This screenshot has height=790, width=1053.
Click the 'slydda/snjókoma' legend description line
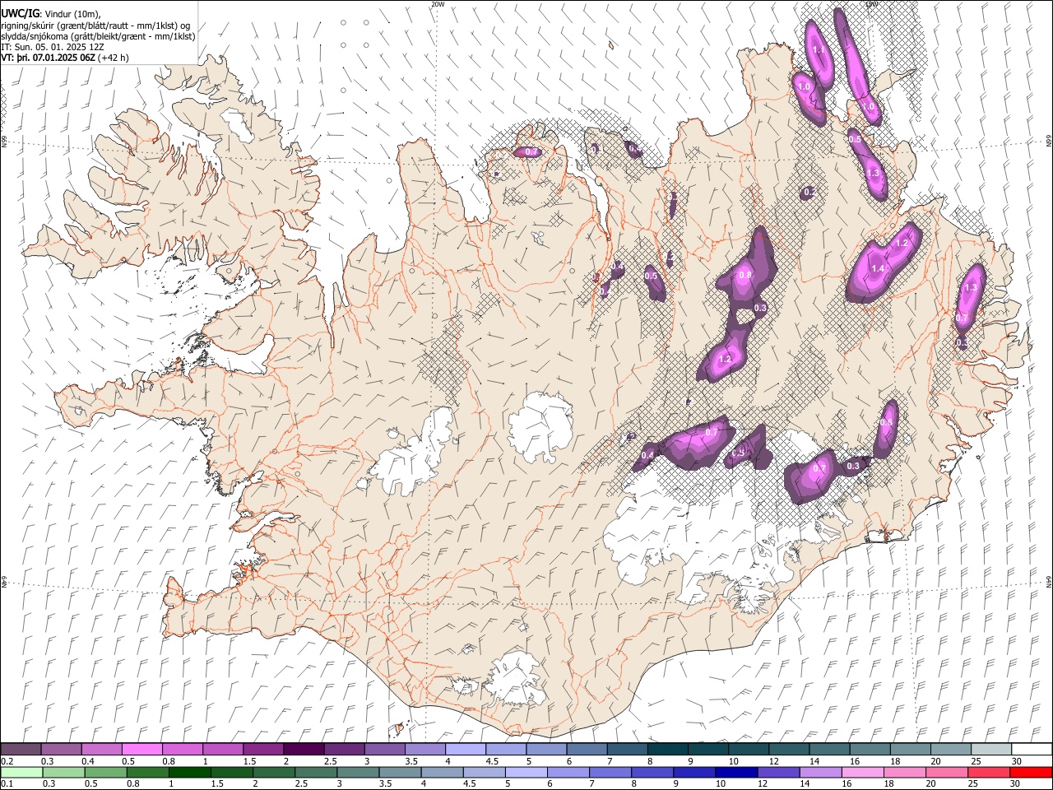(x=98, y=36)
